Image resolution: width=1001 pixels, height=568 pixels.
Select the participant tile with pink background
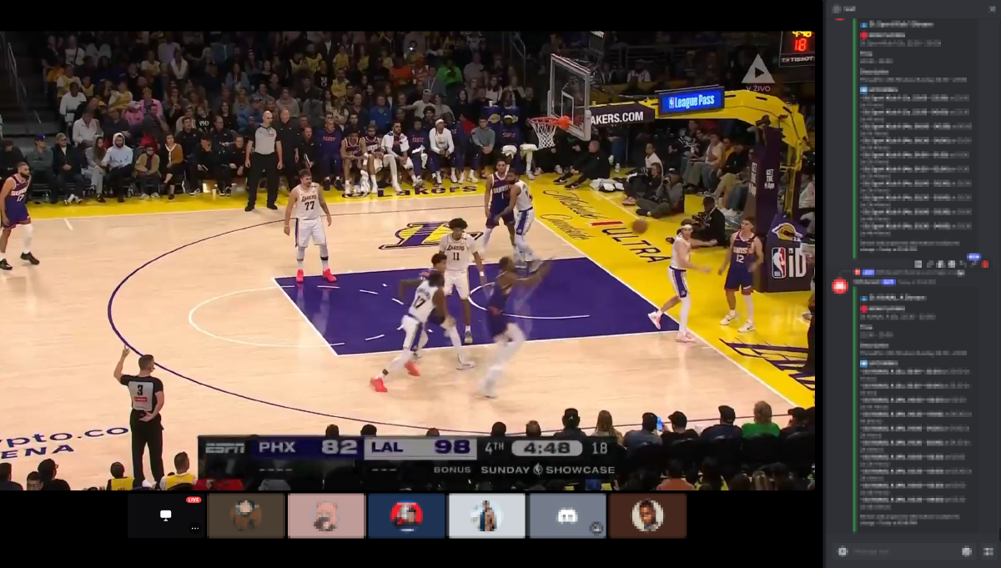(x=326, y=515)
